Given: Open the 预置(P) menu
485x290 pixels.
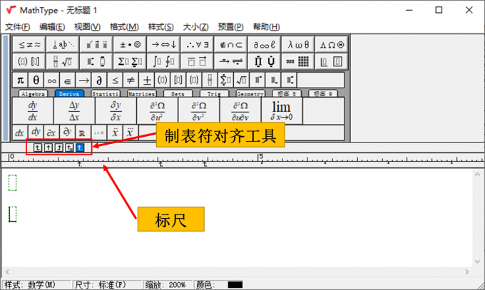Looking at the screenshot, I should coord(231,27).
